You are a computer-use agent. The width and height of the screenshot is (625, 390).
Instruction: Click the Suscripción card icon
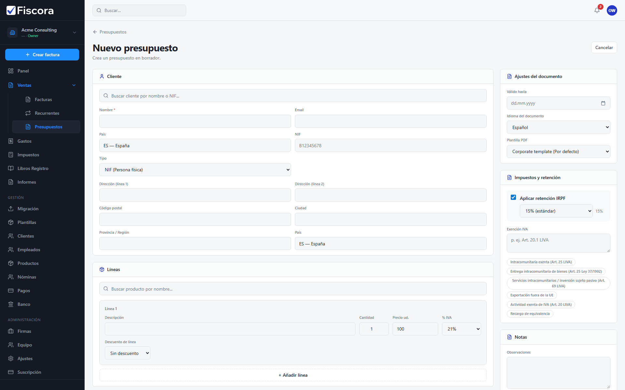coord(11,372)
